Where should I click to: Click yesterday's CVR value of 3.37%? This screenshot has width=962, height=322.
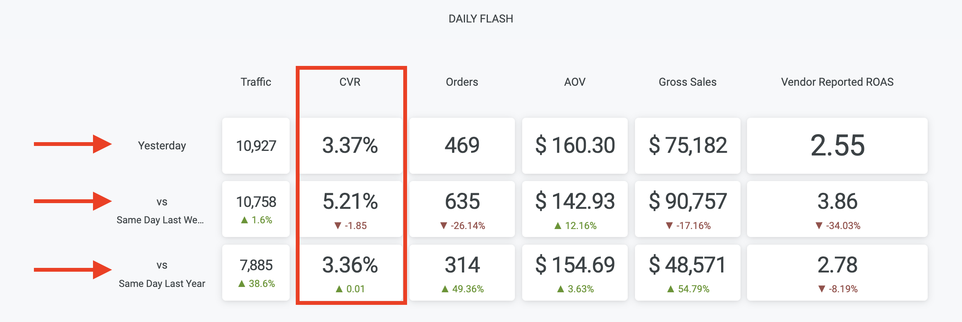pyautogui.click(x=350, y=145)
